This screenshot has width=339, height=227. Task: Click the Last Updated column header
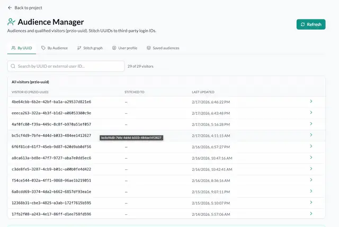(203, 92)
